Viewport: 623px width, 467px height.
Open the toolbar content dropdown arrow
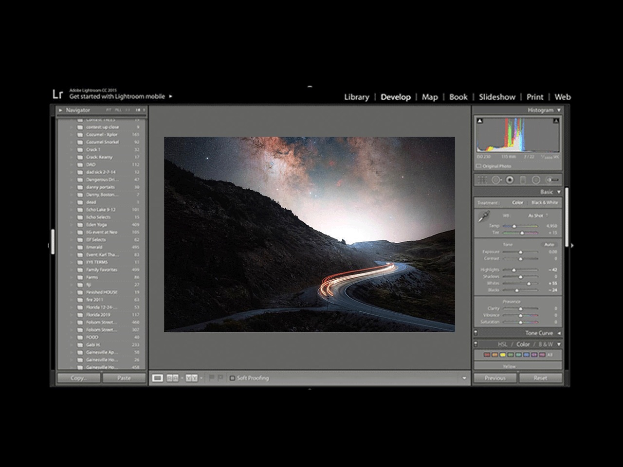coord(464,378)
